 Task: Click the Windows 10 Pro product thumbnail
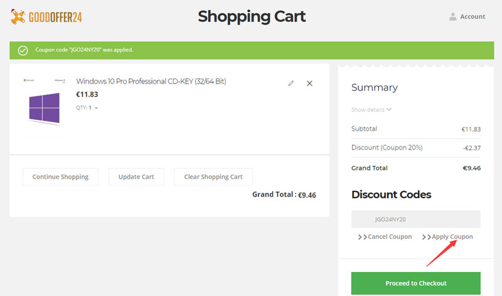pyautogui.click(x=44, y=107)
